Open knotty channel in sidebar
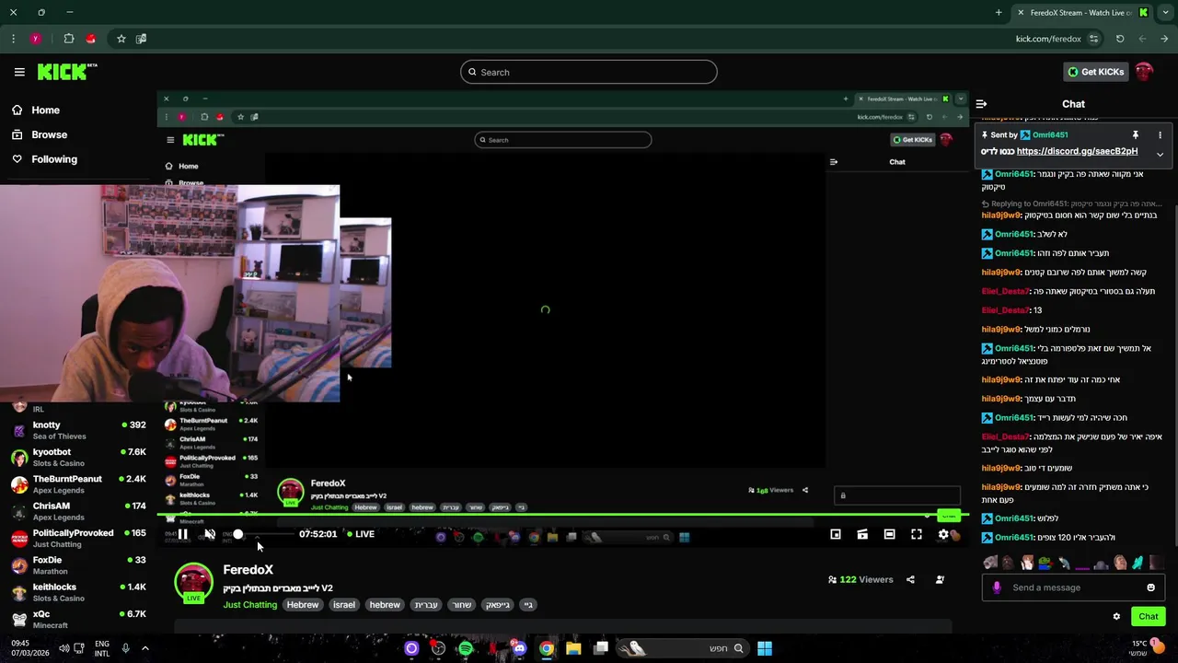The width and height of the screenshot is (1178, 663). point(78,430)
